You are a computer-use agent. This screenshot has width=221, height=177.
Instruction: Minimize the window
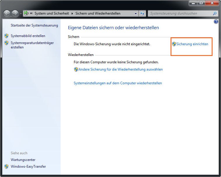[x=193, y=3]
